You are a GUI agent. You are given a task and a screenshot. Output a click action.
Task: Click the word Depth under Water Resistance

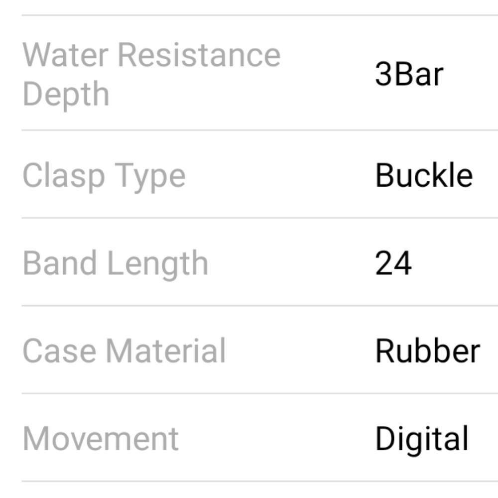pyautogui.click(x=66, y=95)
